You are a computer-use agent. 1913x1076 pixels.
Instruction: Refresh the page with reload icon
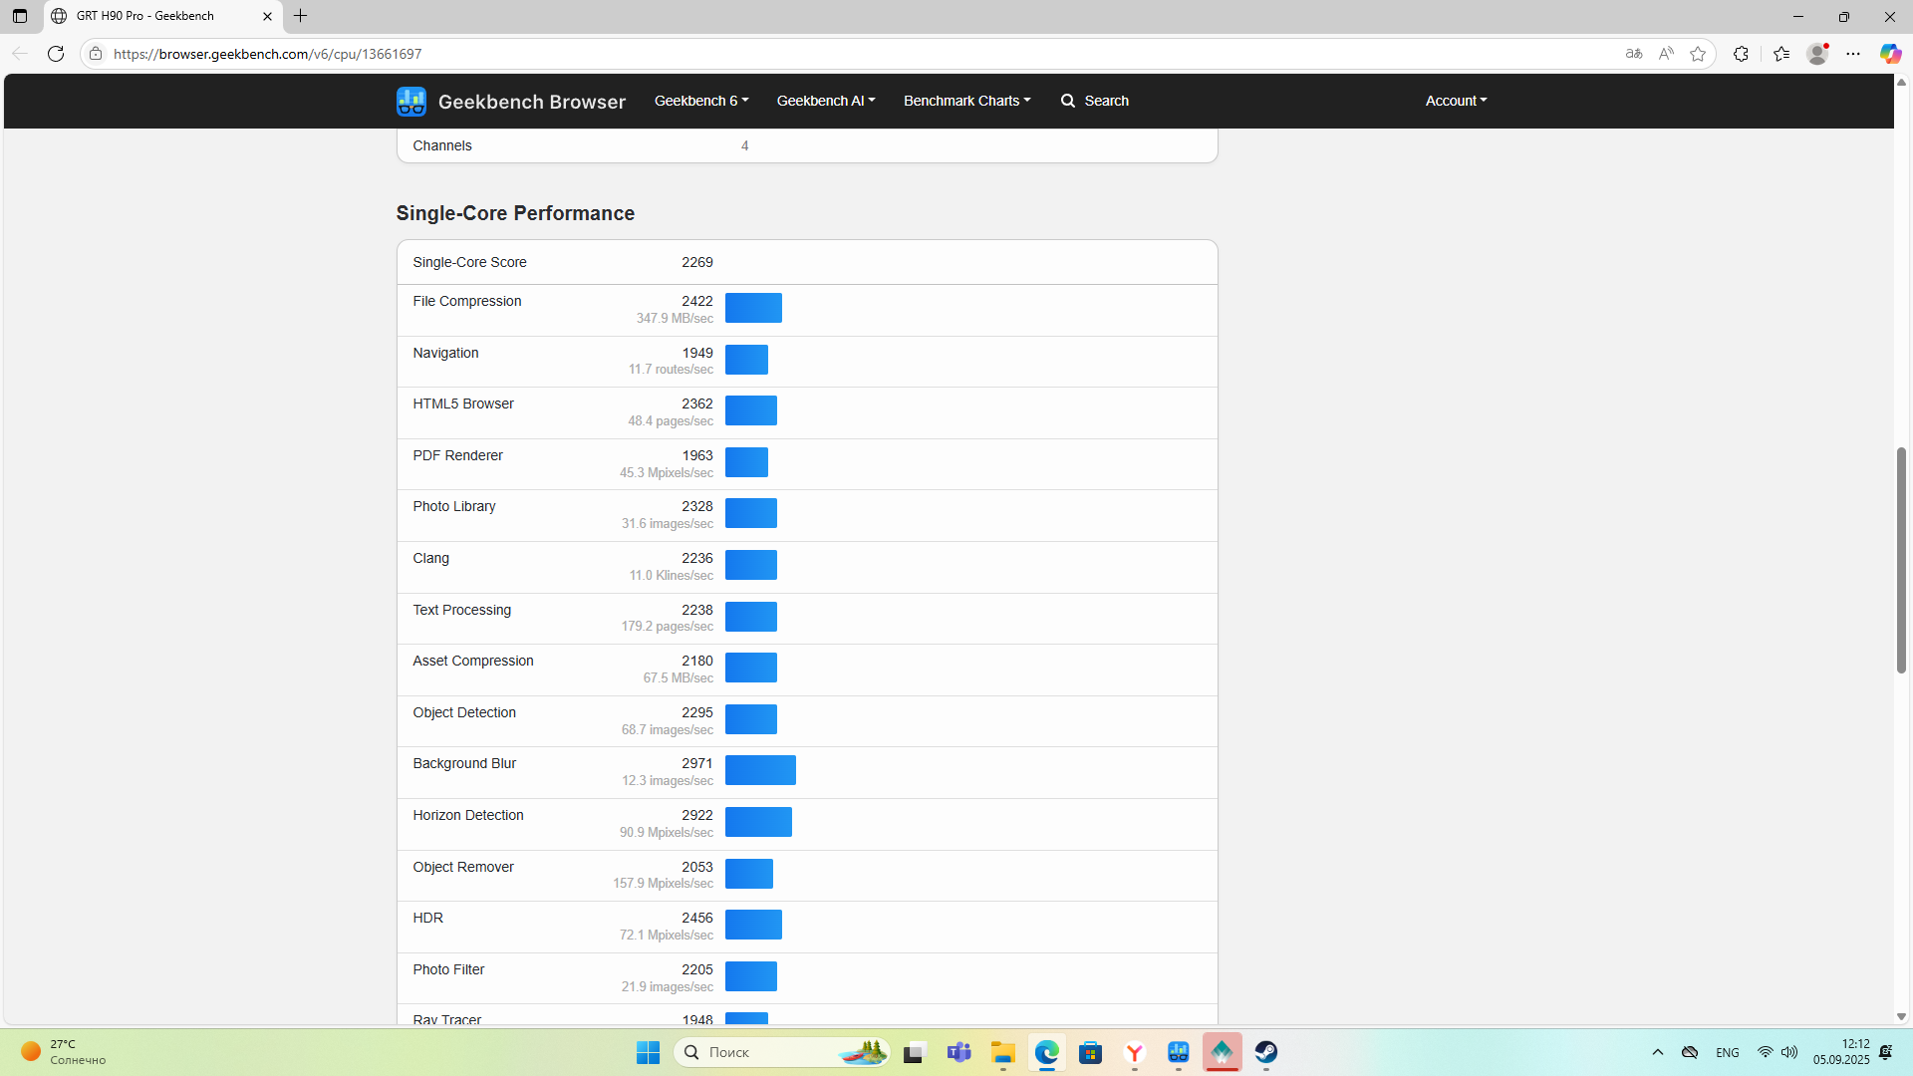(56, 54)
